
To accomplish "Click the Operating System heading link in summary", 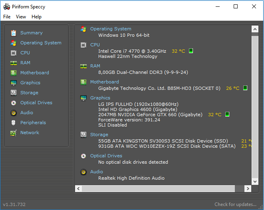I will click(111, 29).
